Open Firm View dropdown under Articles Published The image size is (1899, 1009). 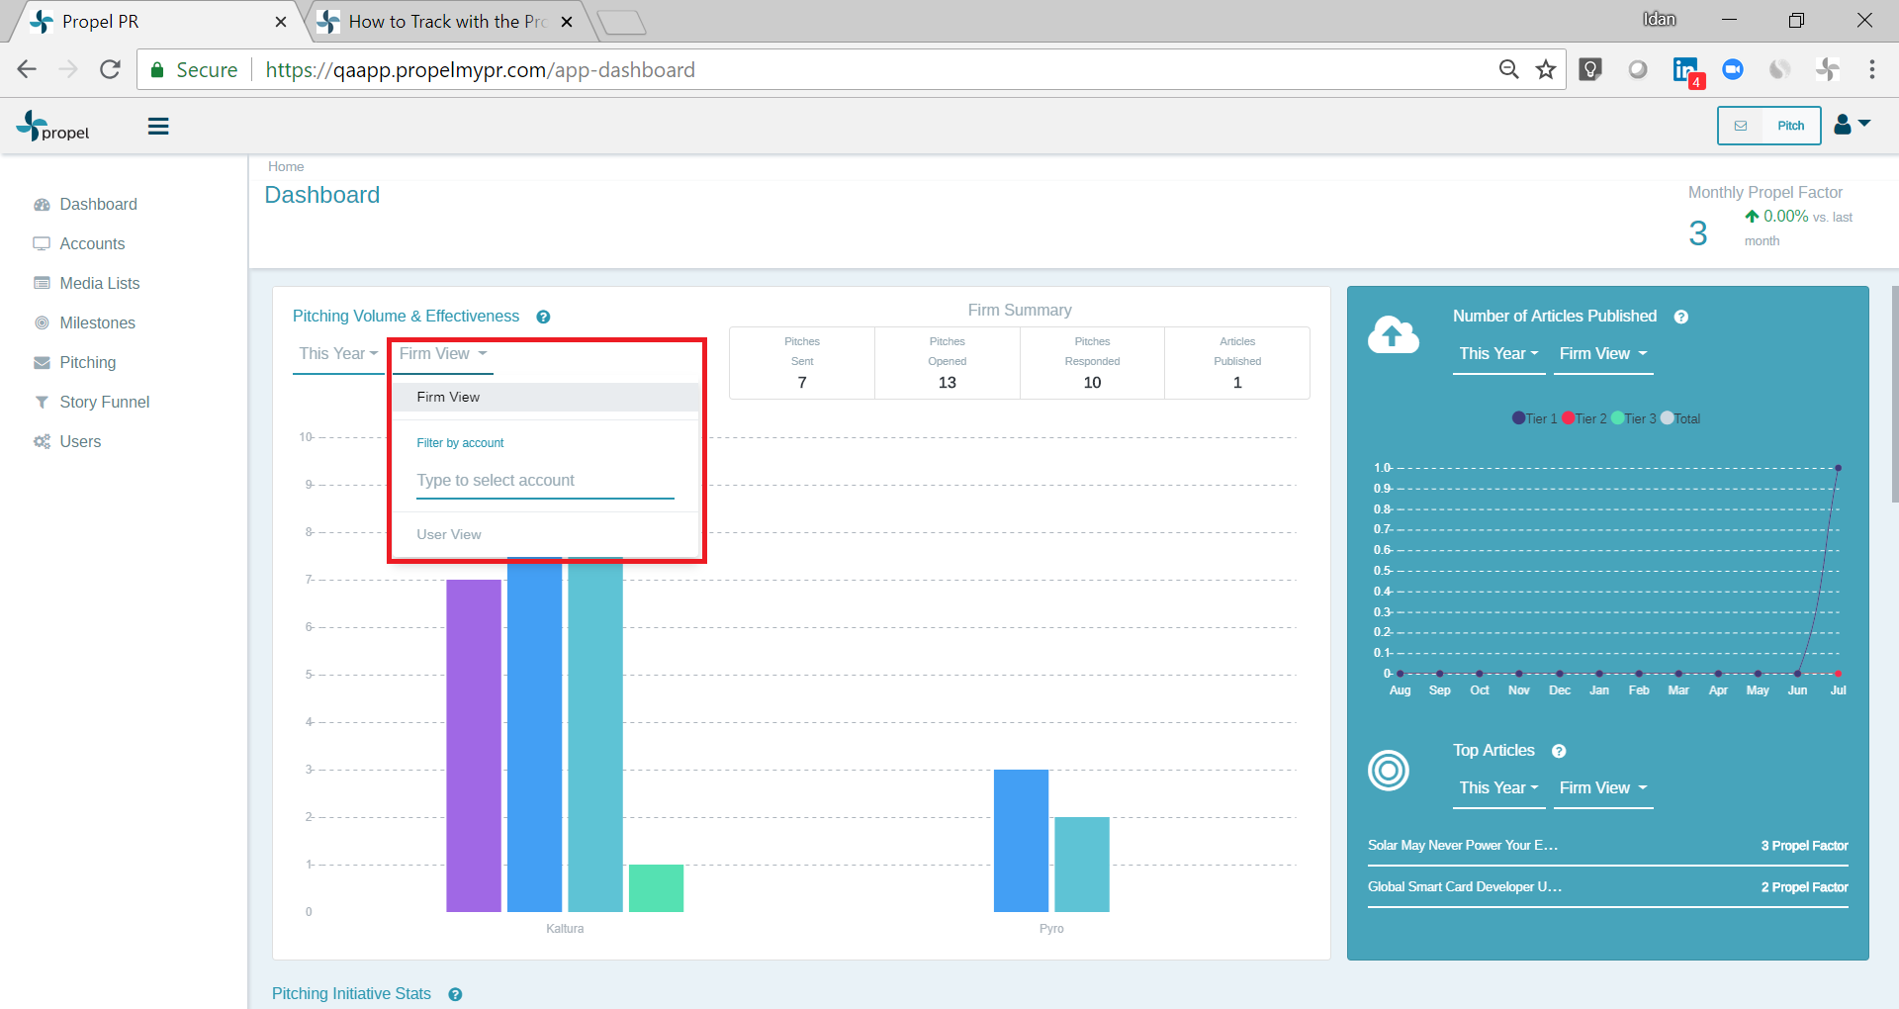coord(1603,354)
